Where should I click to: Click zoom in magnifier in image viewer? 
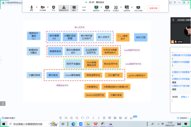click(x=71, y=118)
